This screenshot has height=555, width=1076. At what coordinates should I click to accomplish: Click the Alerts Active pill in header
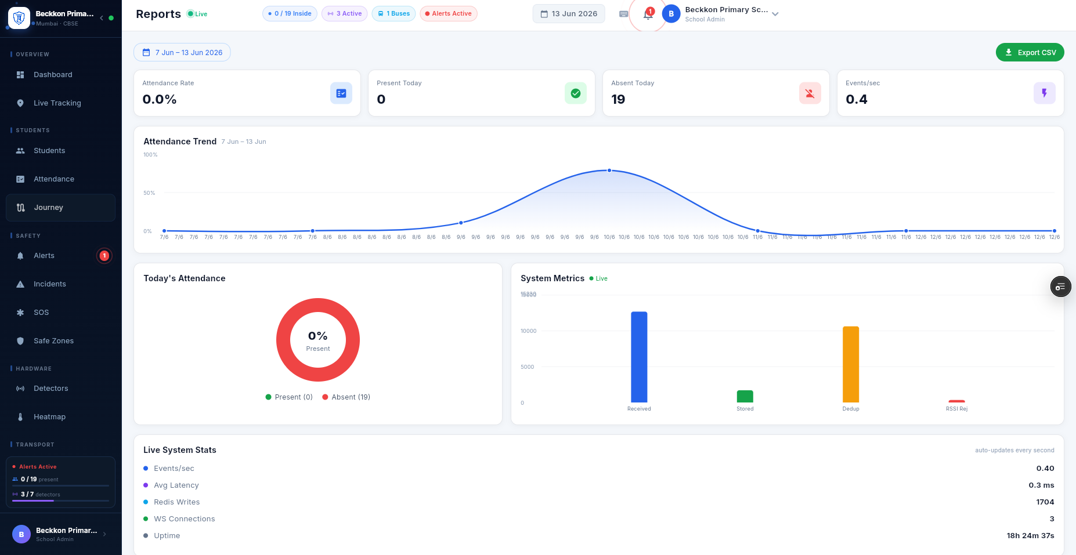pos(448,14)
